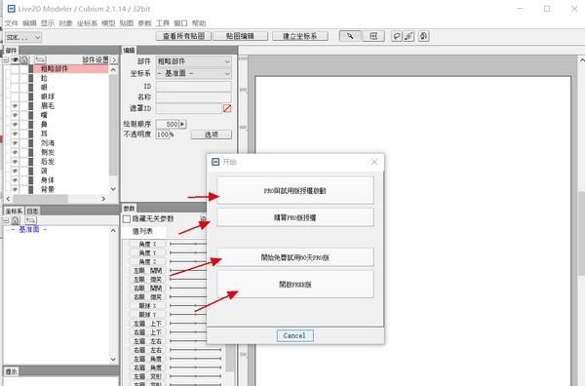The image size is (585, 386).
Task: Click the 贴图编辑 button
Action: pyautogui.click(x=240, y=36)
